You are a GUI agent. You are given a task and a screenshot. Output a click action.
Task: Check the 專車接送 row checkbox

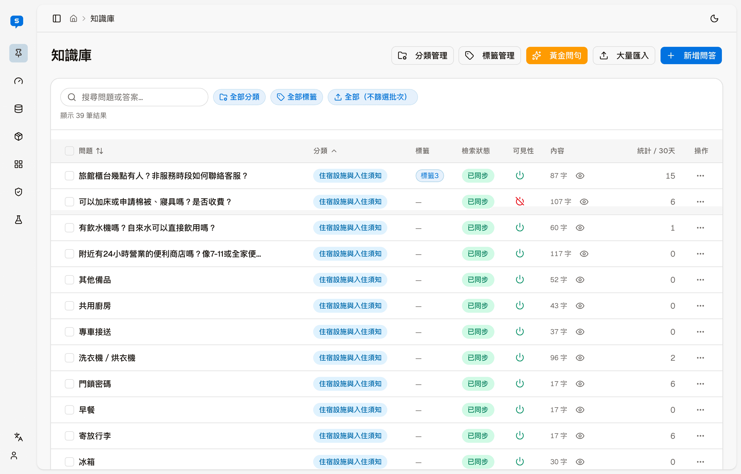pos(69,332)
